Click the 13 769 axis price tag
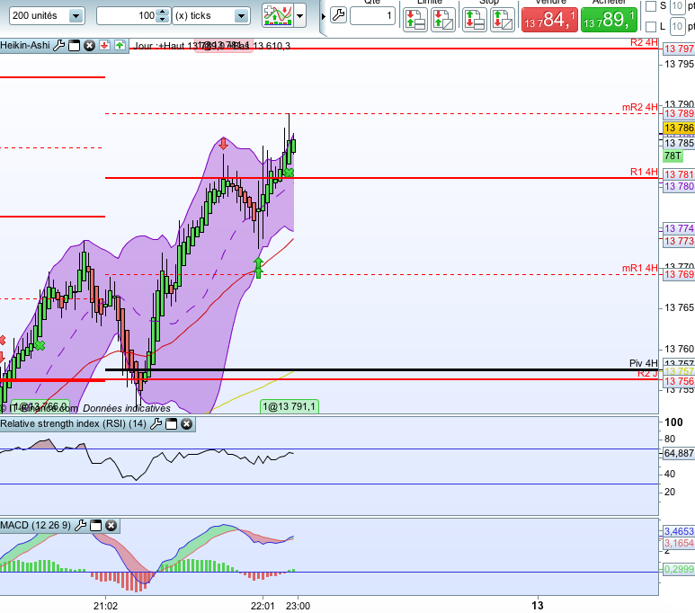Image resolution: width=695 pixels, height=613 pixels. pyautogui.click(x=679, y=274)
